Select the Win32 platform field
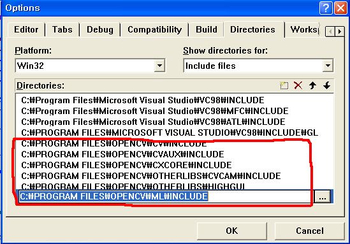The image size is (350, 244). [x=90, y=66]
